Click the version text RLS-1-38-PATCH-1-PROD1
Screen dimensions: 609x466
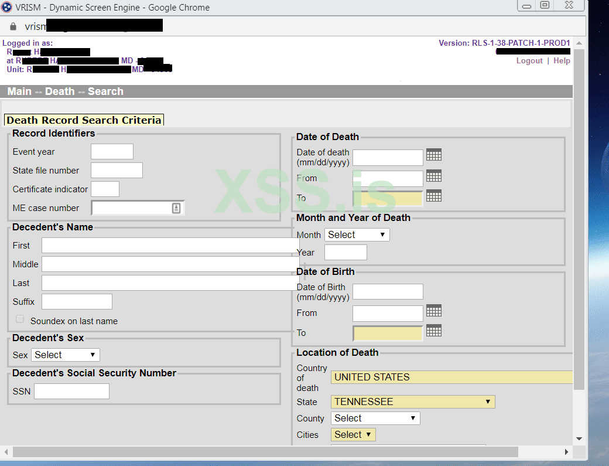pos(521,43)
